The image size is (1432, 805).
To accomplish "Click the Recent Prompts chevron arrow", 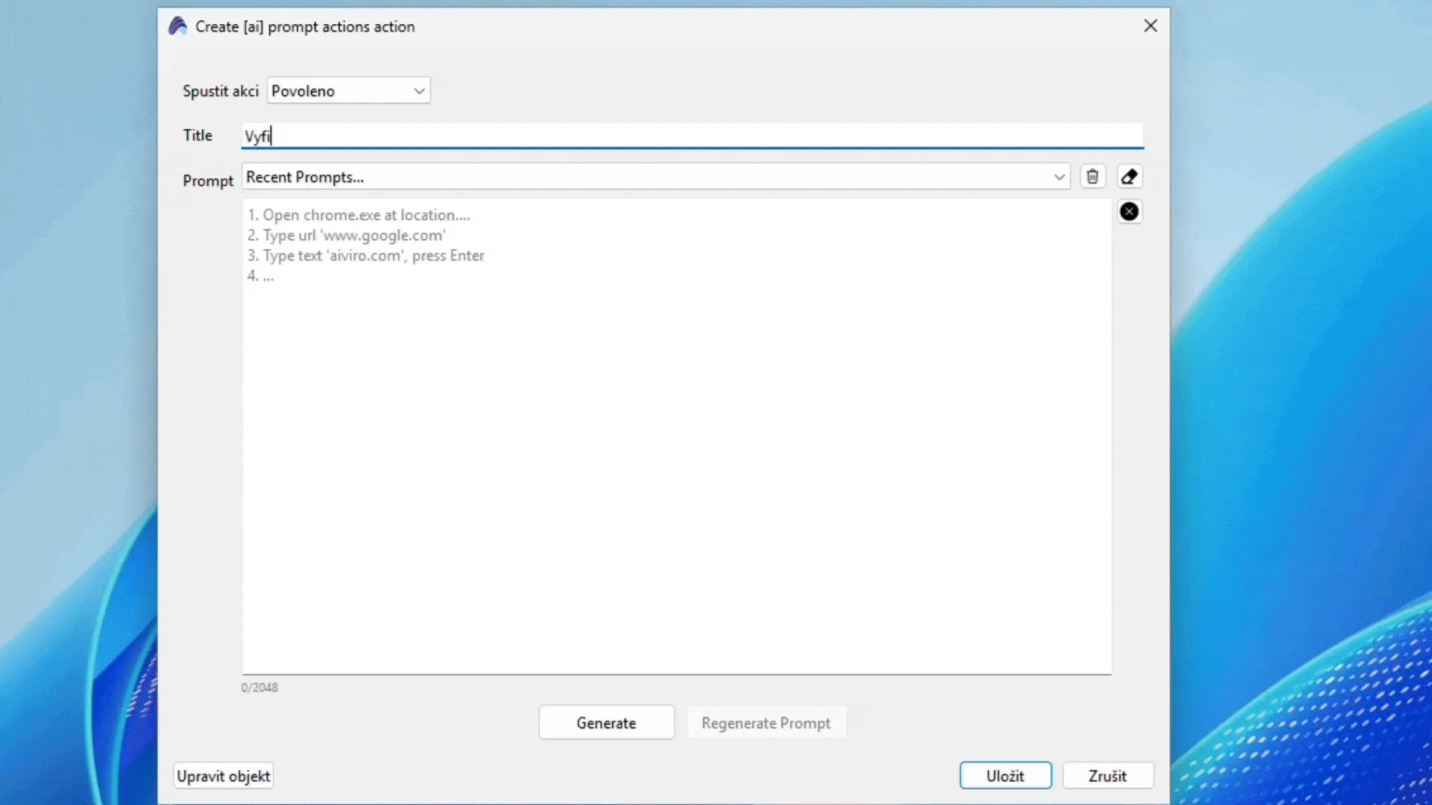I will click(x=1058, y=177).
